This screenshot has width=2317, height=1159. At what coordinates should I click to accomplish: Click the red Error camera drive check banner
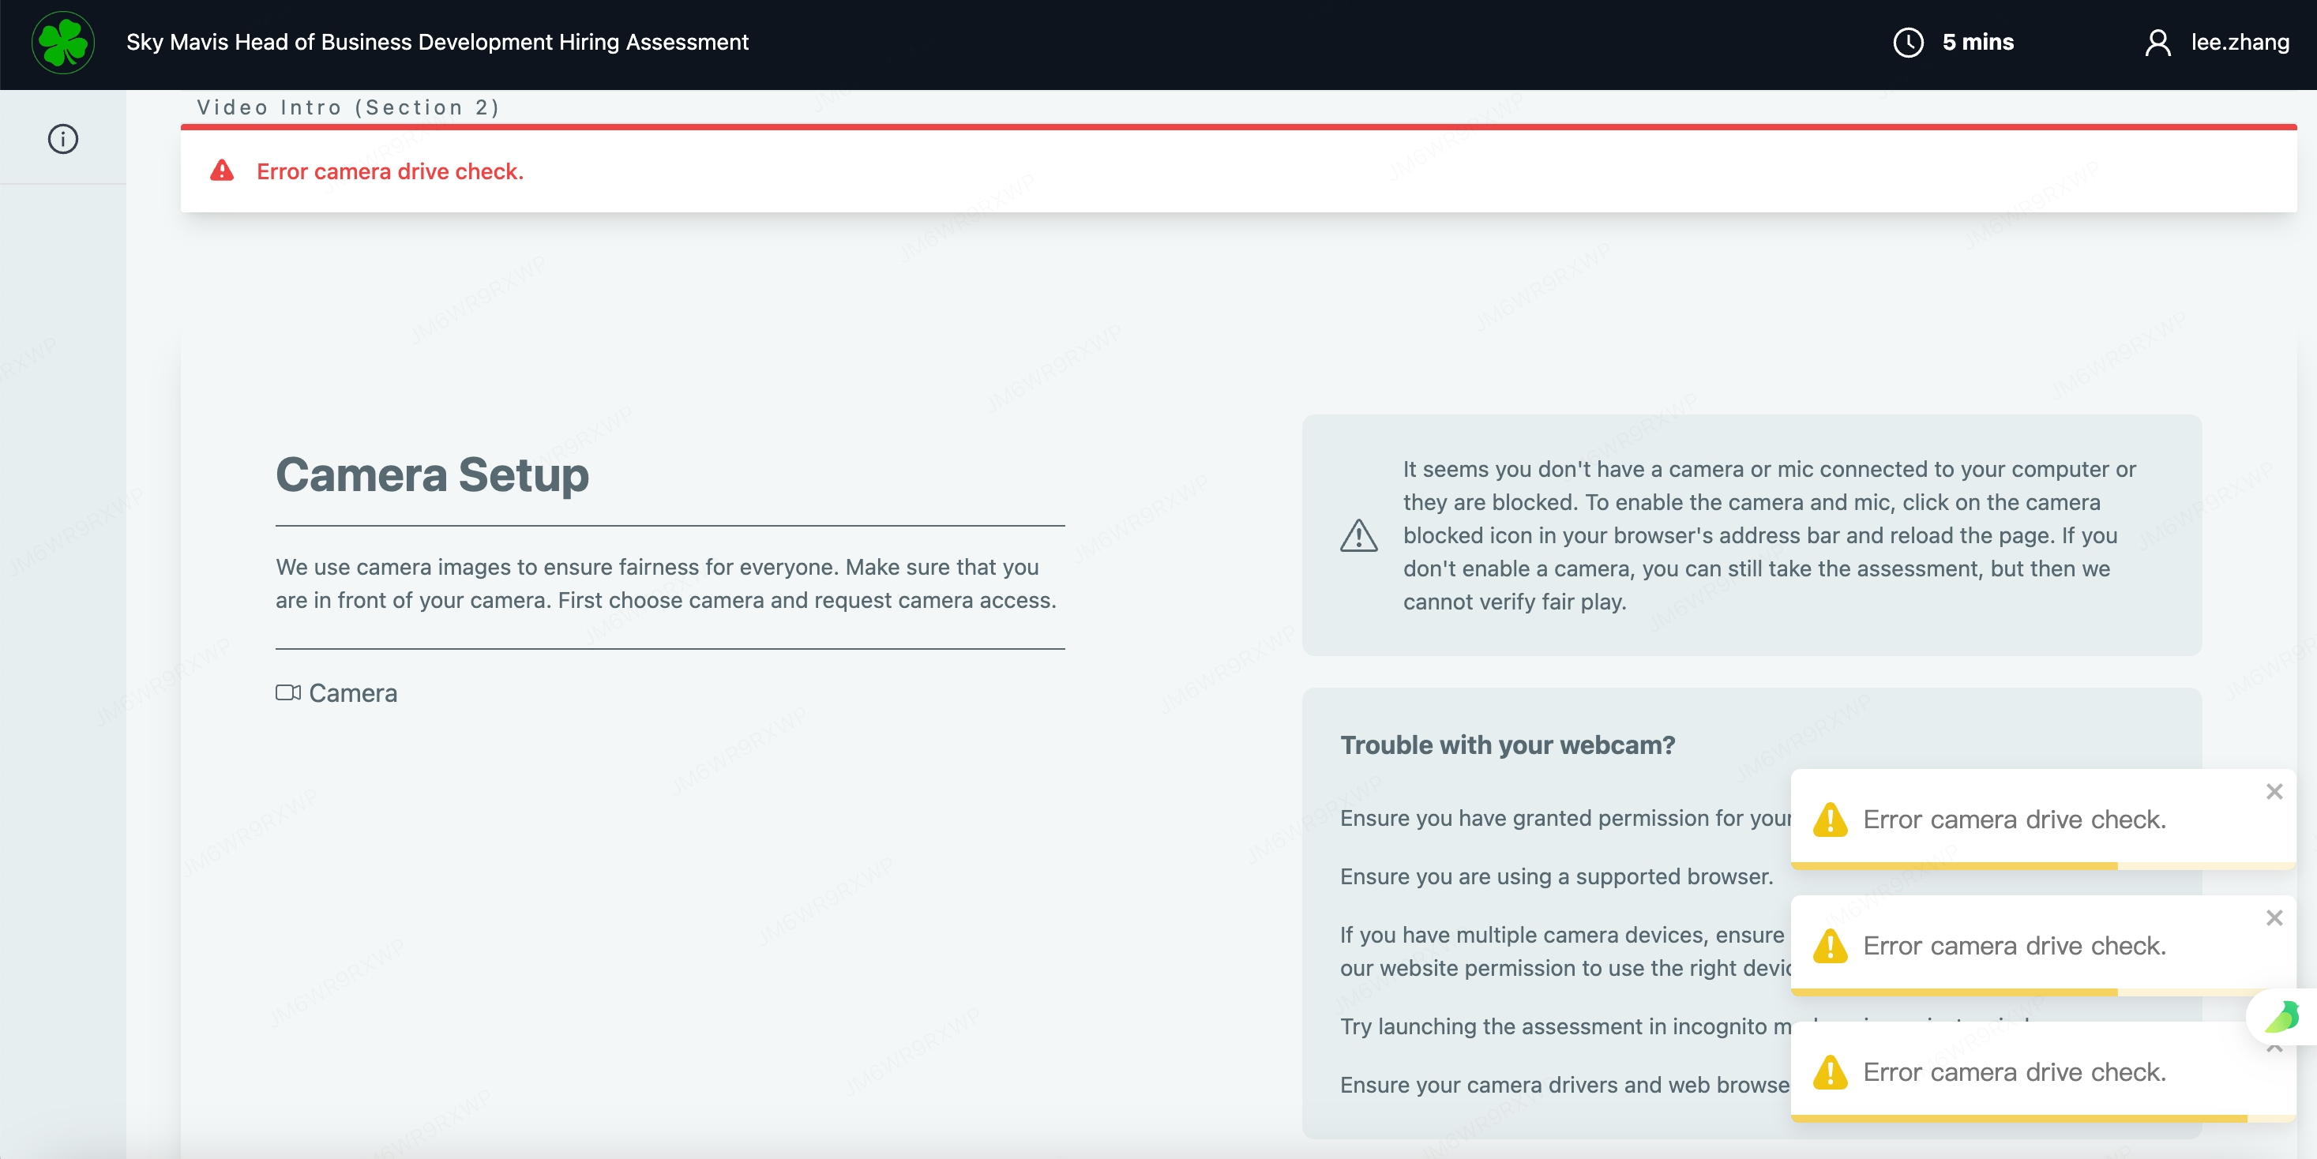[389, 171]
